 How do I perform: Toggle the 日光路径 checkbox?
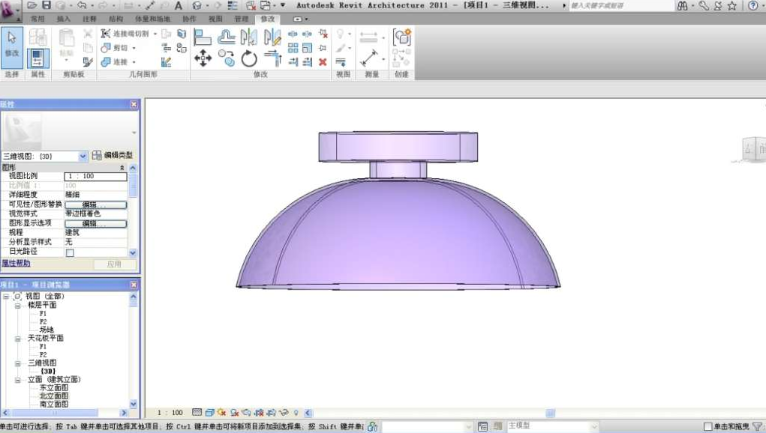pyautogui.click(x=70, y=252)
